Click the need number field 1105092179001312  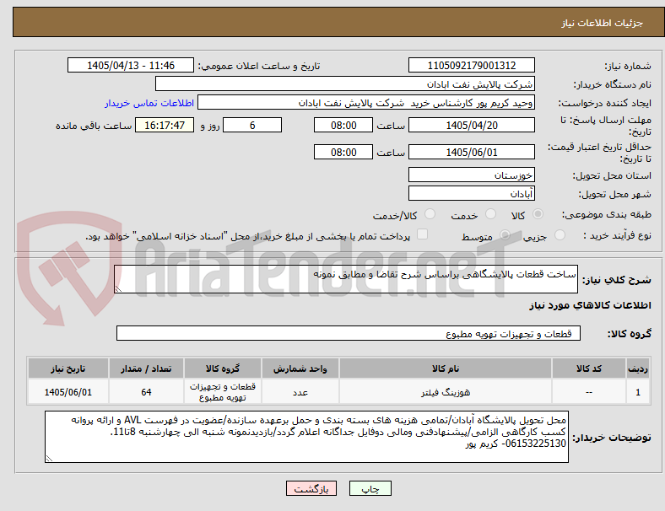[x=472, y=66]
